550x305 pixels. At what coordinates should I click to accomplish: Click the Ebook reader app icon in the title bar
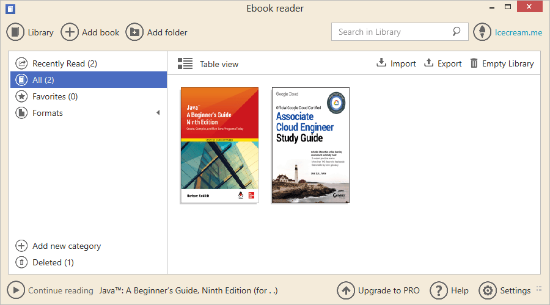[10, 9]
